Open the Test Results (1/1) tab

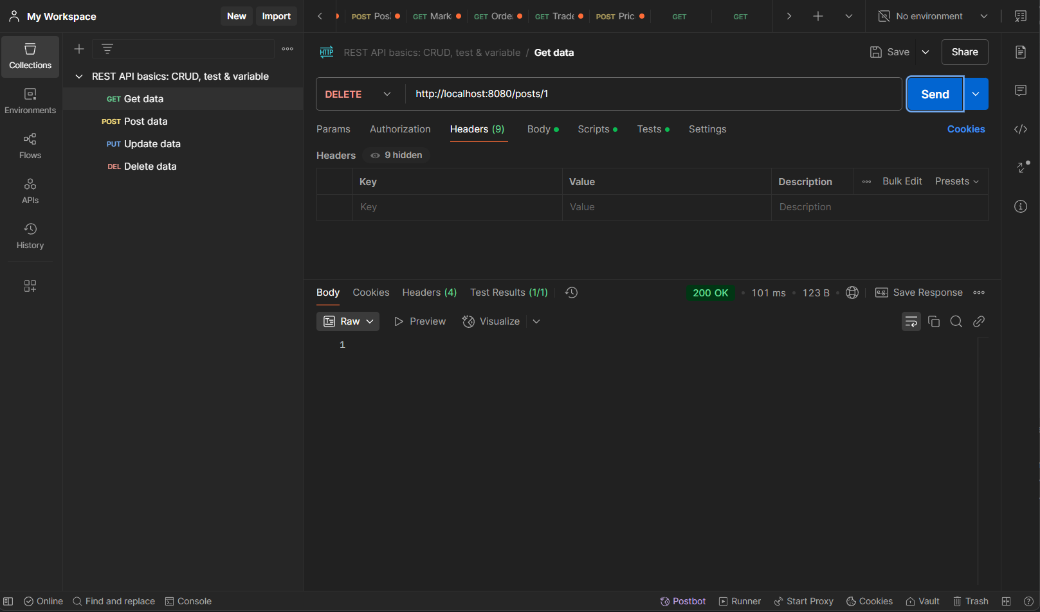click(509, 292)
